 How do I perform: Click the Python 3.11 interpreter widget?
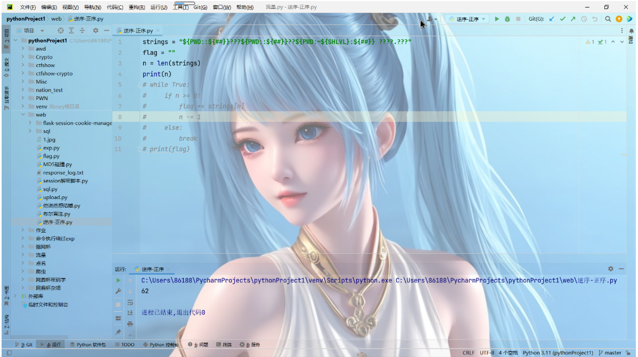pos(558,353)
